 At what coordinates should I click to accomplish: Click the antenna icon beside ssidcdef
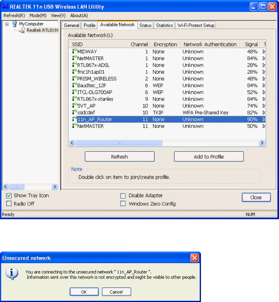click(74, 112)
